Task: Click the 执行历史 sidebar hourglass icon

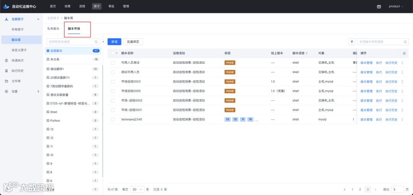Action: click(x=7, y=71)
